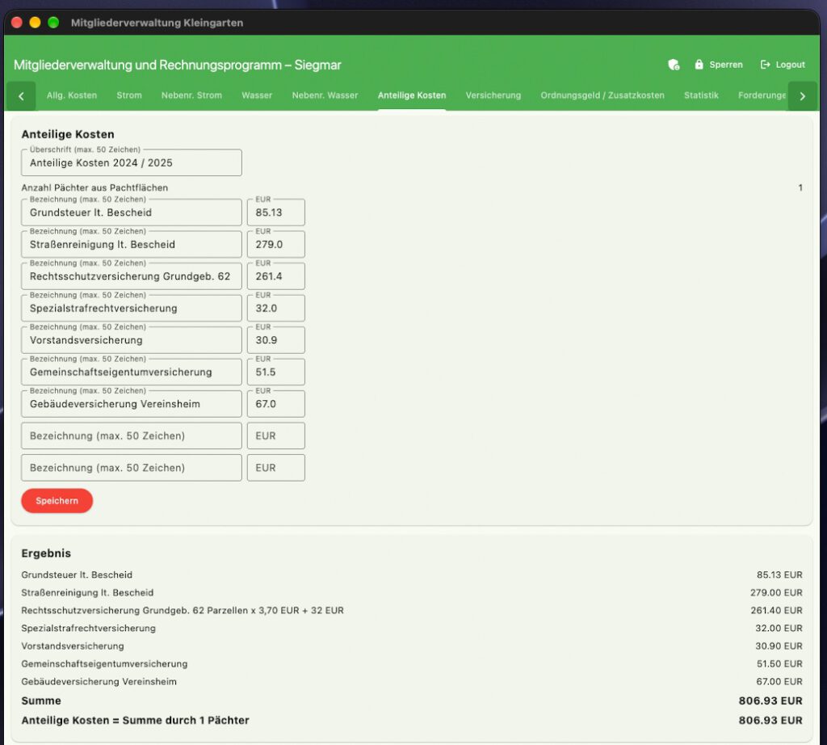Click the Gebäudeversicherung Vereinsheim description field
This screenshot has height=745, width=827.
132,404
